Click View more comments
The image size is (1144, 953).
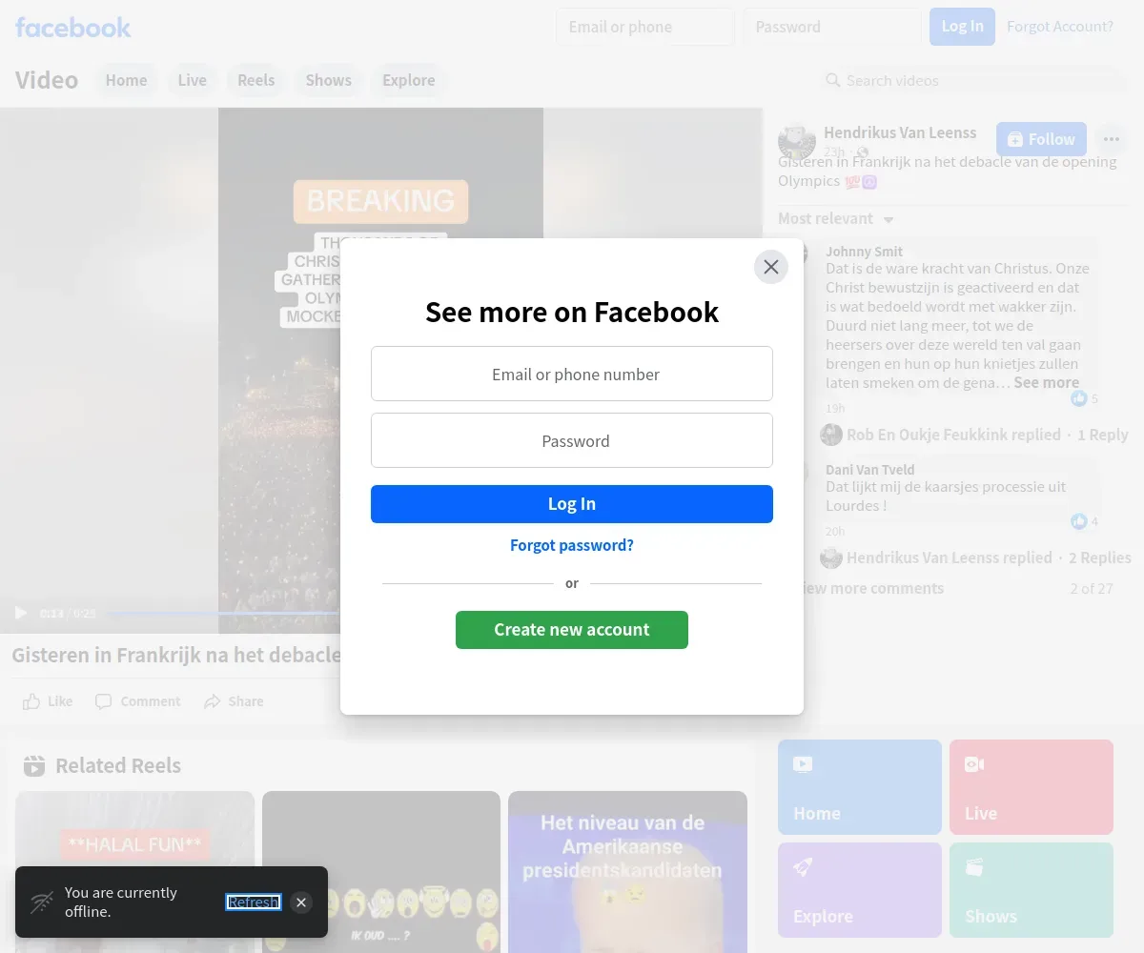coord(873,588)
